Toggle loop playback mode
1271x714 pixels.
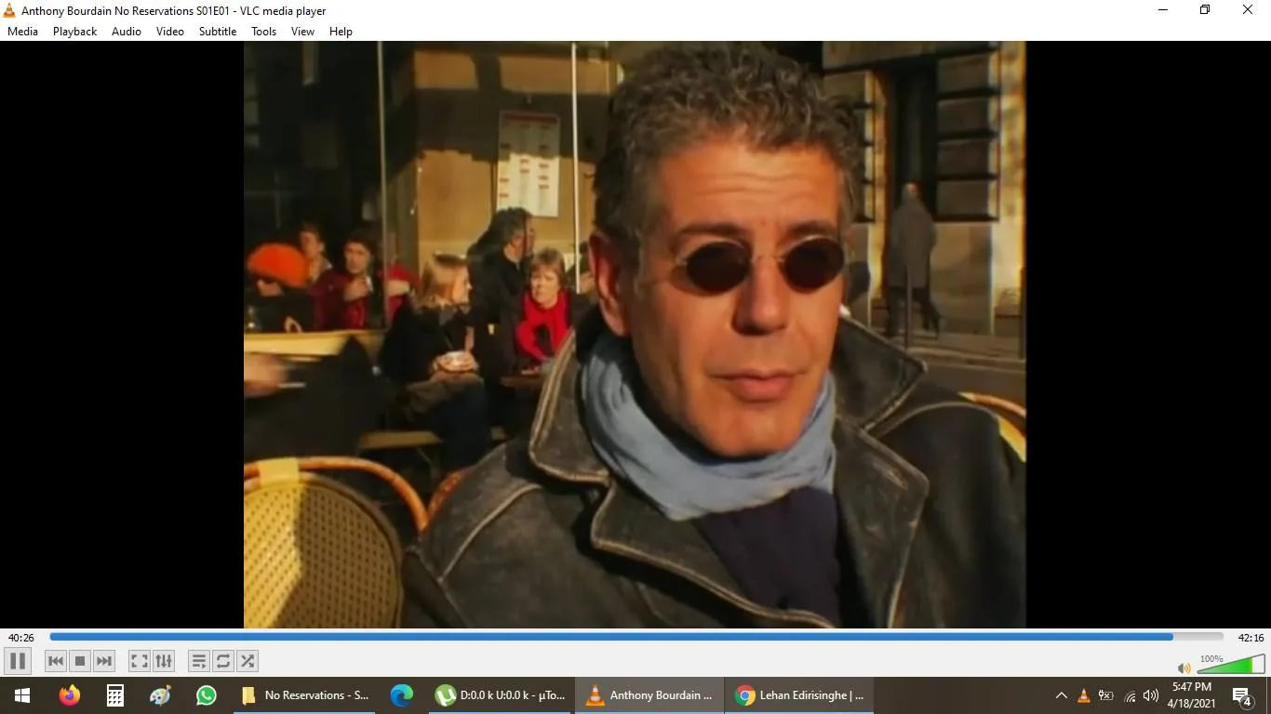point(222,661)
